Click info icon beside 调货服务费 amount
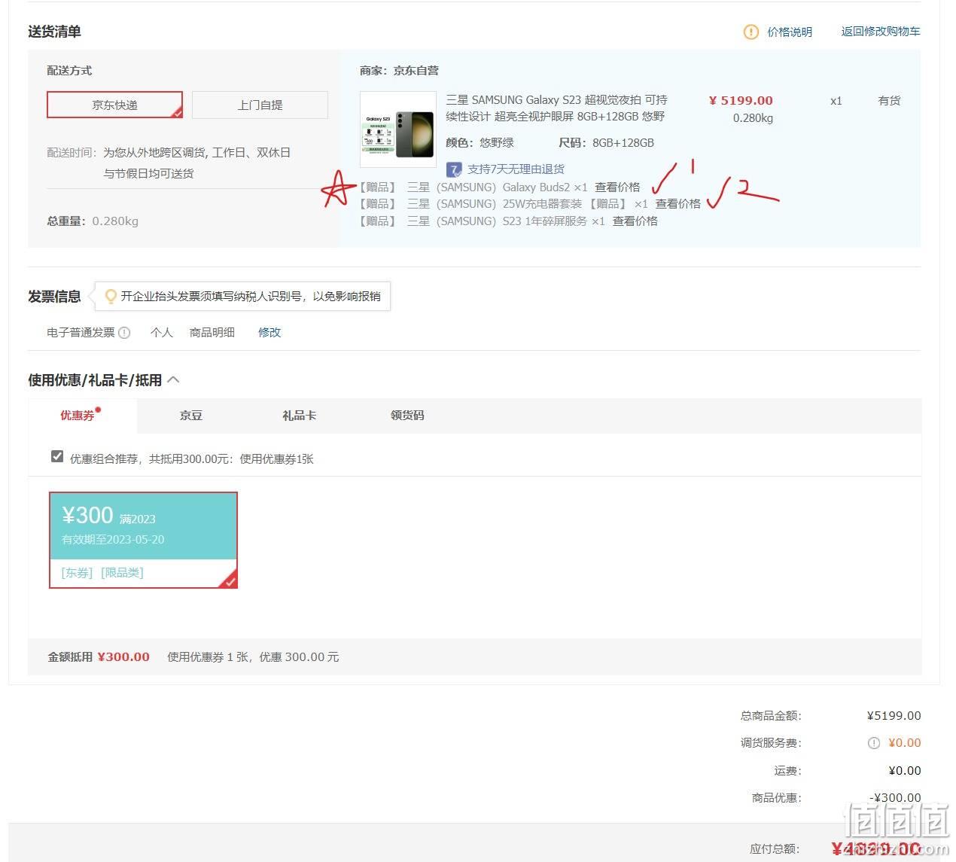 (x=873, y=743)
